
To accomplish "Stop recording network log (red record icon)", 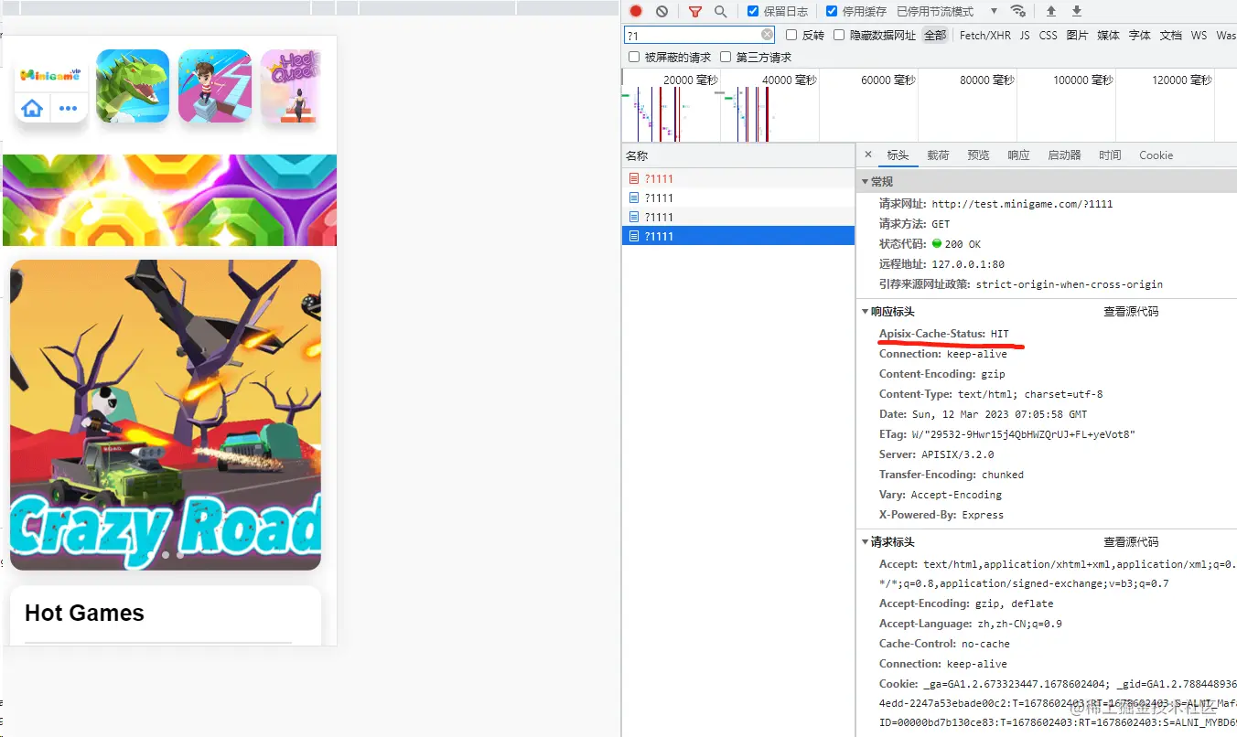I will (636, 11).
